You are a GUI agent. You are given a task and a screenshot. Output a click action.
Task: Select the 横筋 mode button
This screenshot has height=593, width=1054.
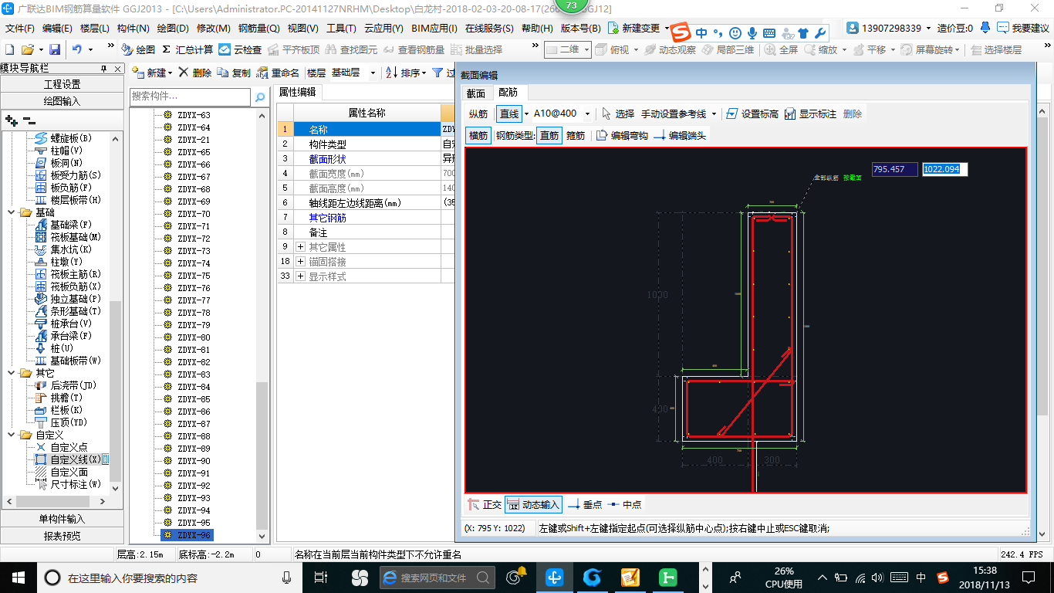478,135
